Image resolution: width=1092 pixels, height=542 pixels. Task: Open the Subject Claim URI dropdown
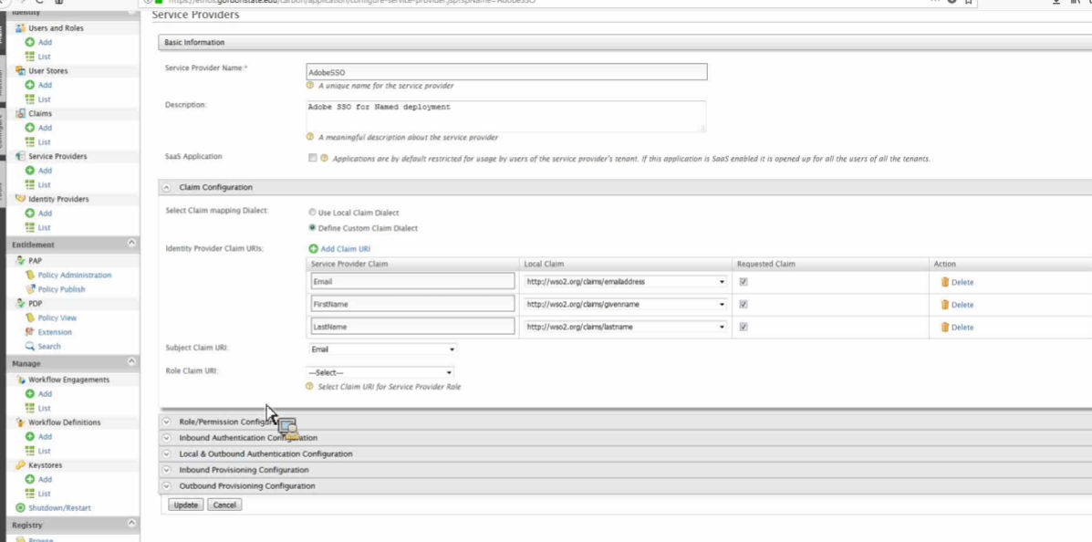(381, 349)
